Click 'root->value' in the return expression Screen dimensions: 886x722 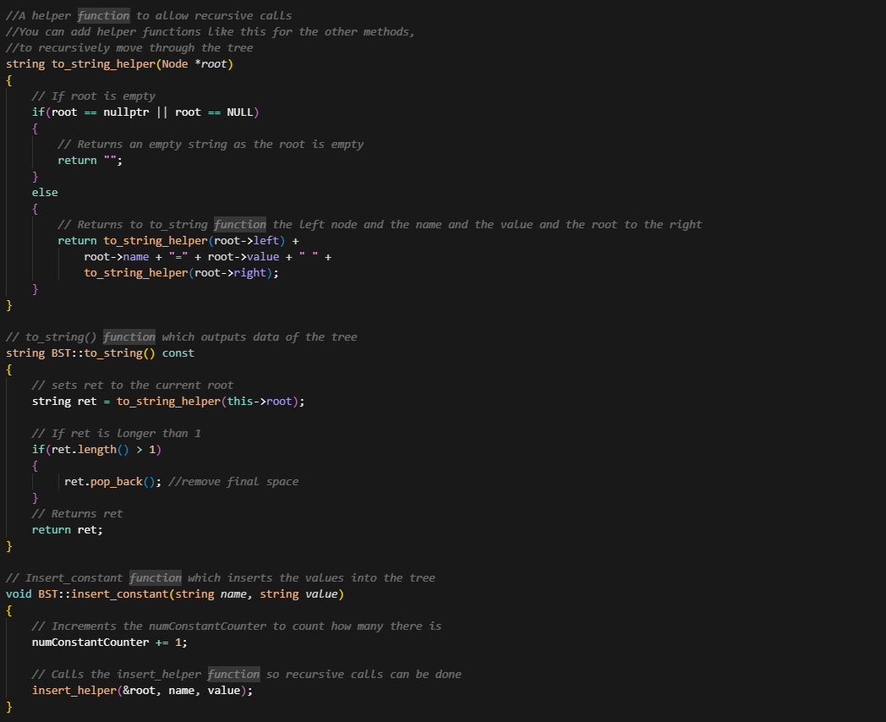(x=243, y=256)
